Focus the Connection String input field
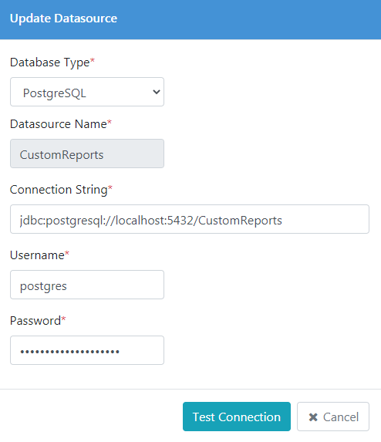Image resolution: width=381 pixels, height=442 pixels. (x=190, y=219)
